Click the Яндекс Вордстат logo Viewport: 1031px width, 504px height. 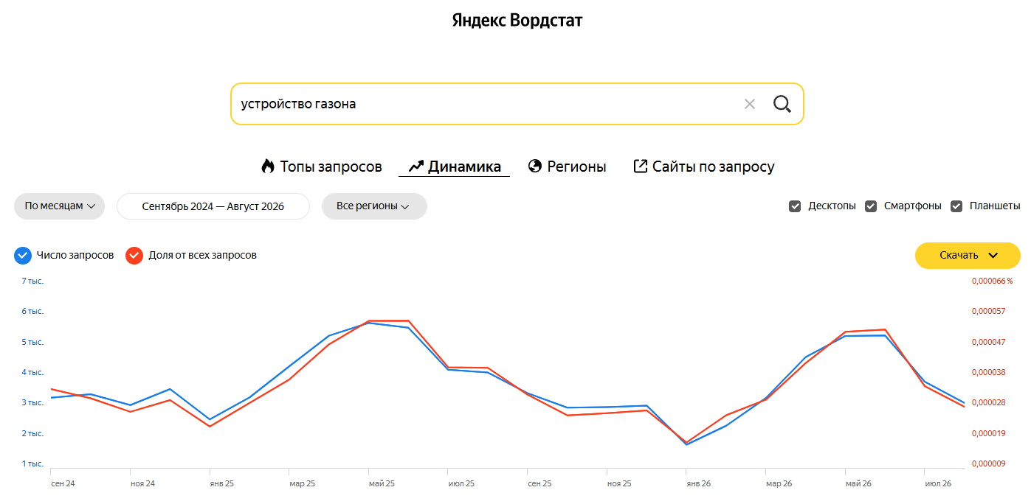pyautogui.click(x=517, y=20)
